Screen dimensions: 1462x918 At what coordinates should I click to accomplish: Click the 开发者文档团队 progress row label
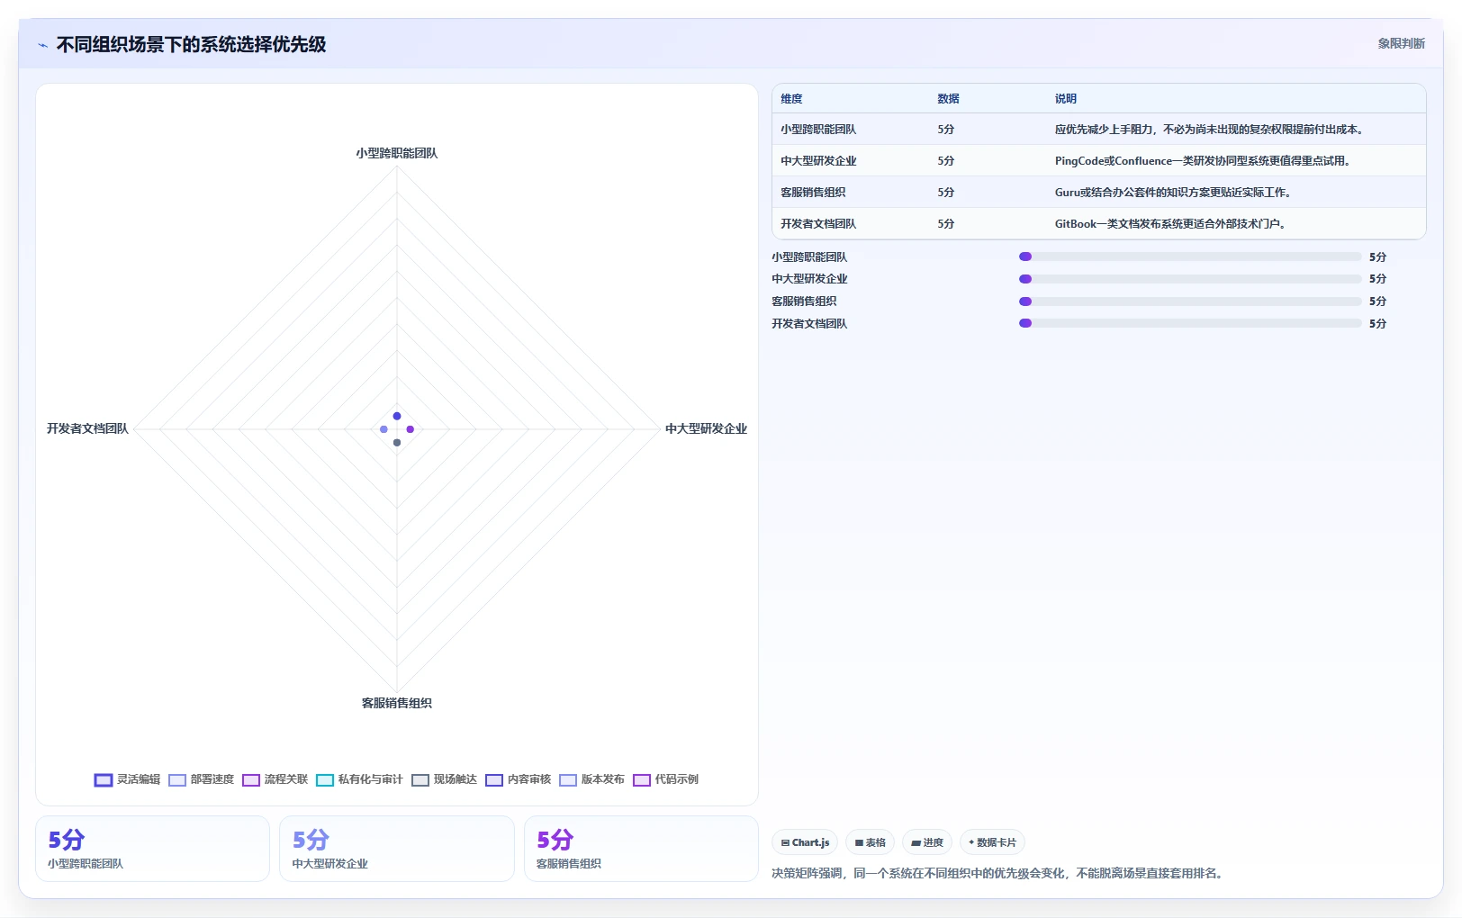(x=809, y=324)
